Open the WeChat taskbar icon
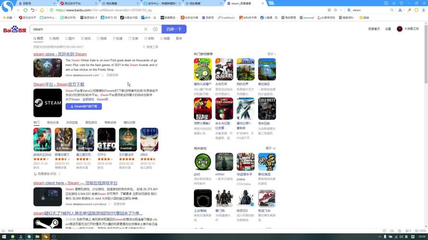The width and height of the screenshot is (428, 240). (46, 237)
